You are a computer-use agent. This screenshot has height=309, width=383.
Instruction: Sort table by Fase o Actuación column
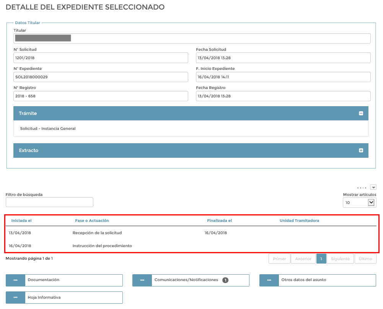(x=92, y=220)
